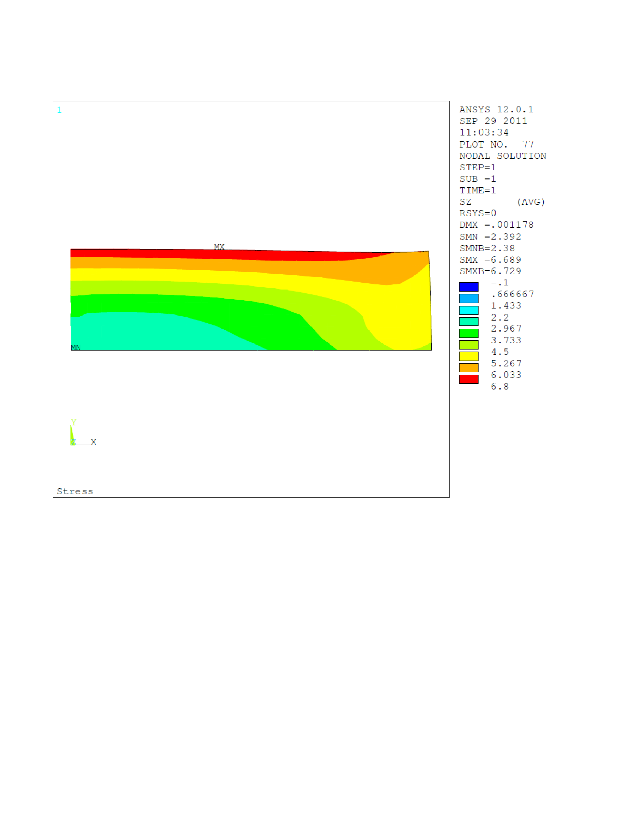633x819 pixels.
Task: Click the '11:03:34' time text
Action: (484, 132)
